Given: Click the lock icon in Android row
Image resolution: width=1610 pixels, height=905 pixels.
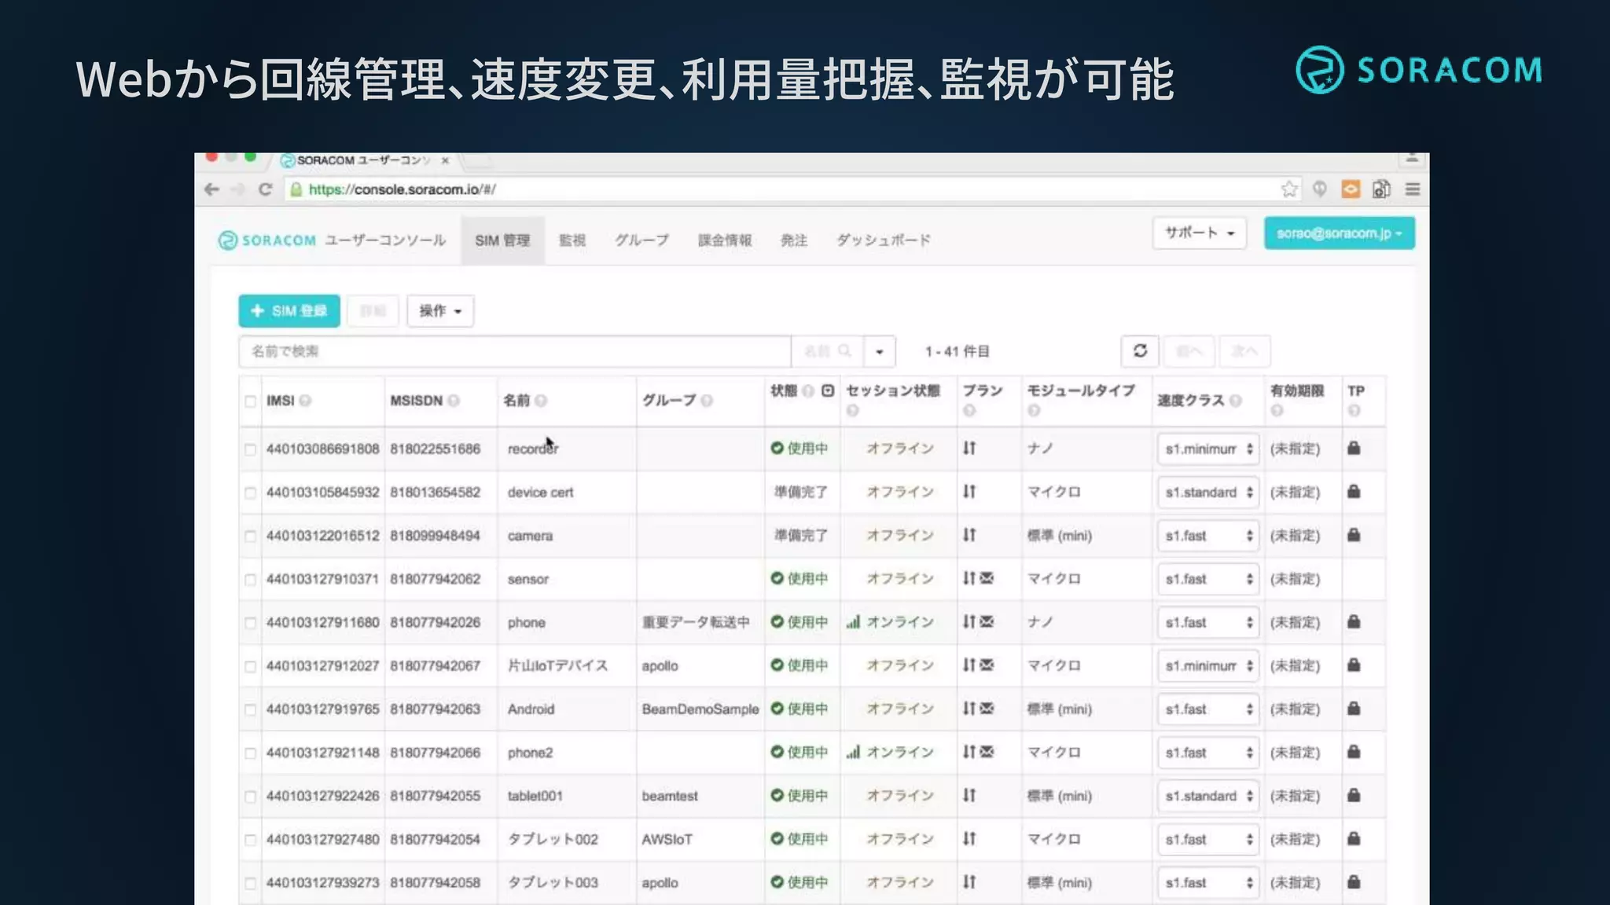Looking at the screenshot, I should pos(1354,709).
